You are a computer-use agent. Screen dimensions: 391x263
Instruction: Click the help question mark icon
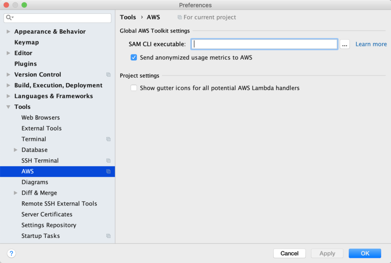point(11,253)
